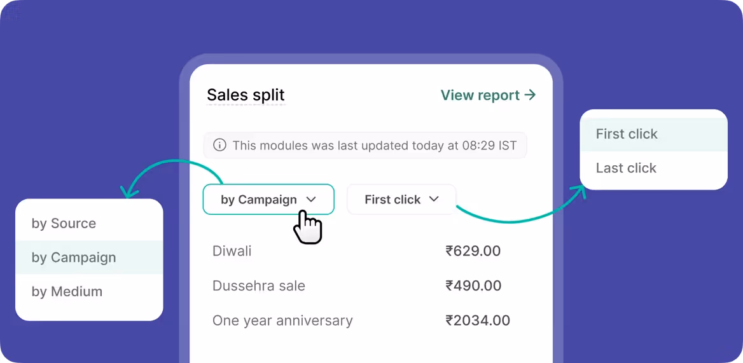743x363 pixels.
Task: Open the First click attribution dropdown
Action: click(x=401, y=199)
